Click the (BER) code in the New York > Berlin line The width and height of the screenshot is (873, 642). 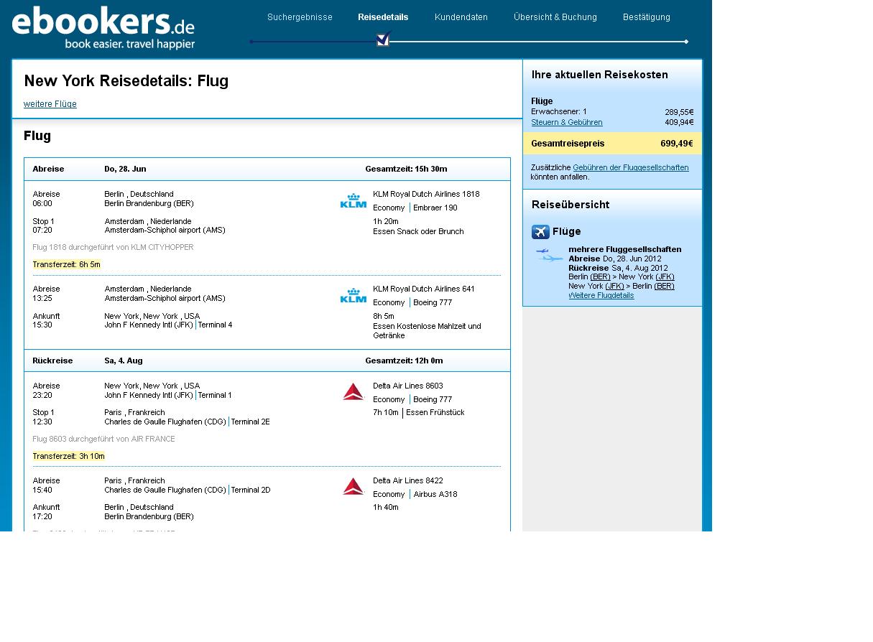[664, 286]
